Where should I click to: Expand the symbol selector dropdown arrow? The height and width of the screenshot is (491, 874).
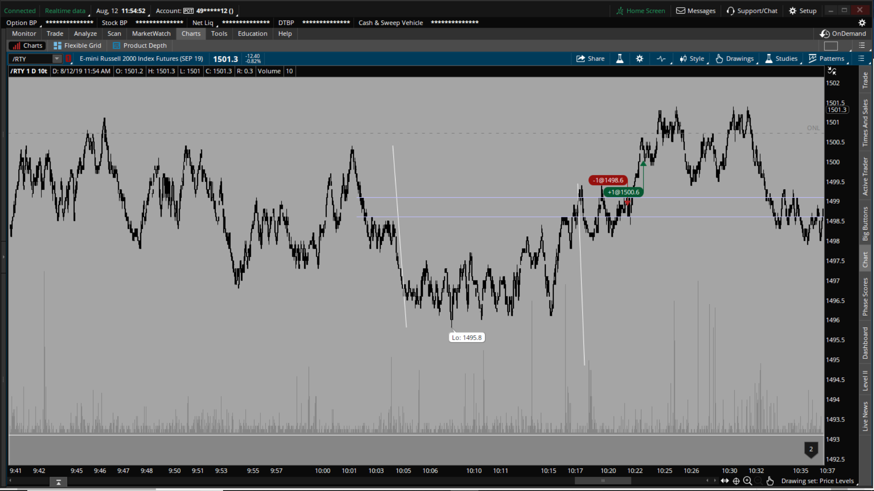[x=57, y=59]
